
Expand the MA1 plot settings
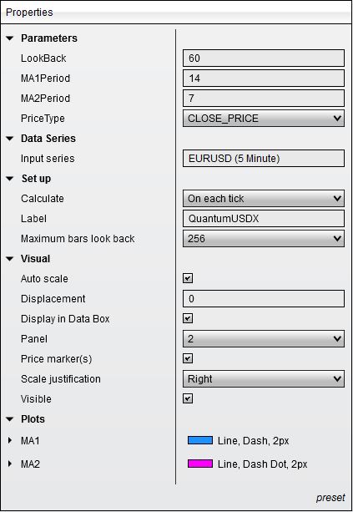click(x=10, y=440)
